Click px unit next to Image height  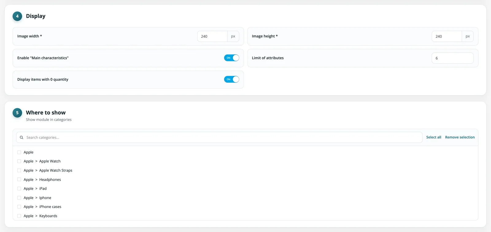[x=468, y=36]
